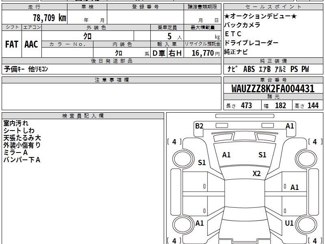Click the 最大積載量 header
This screenshot has height=244, width=325.
click(x=202, y=27)
